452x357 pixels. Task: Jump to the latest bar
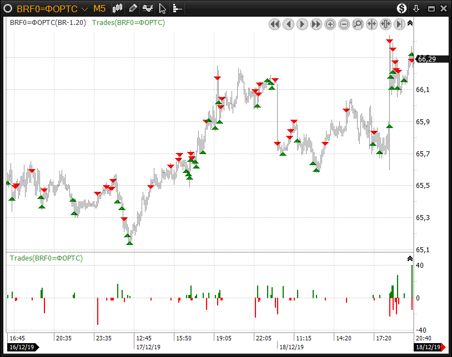399,24
